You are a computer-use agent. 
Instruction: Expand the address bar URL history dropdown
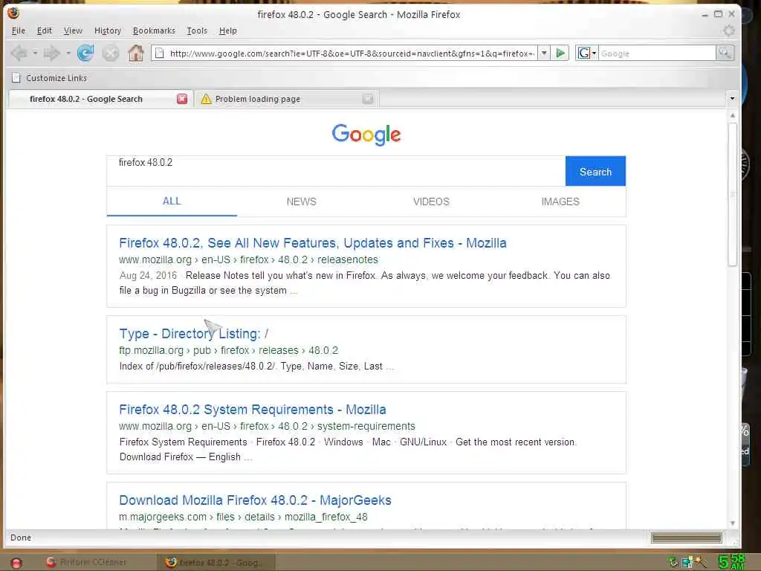point(544,53)
